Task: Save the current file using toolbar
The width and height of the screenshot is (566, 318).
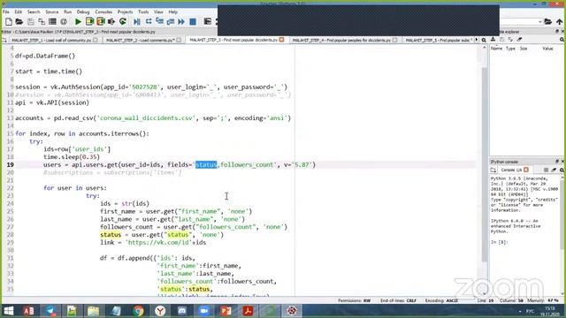Action: [x=31, y=21]
